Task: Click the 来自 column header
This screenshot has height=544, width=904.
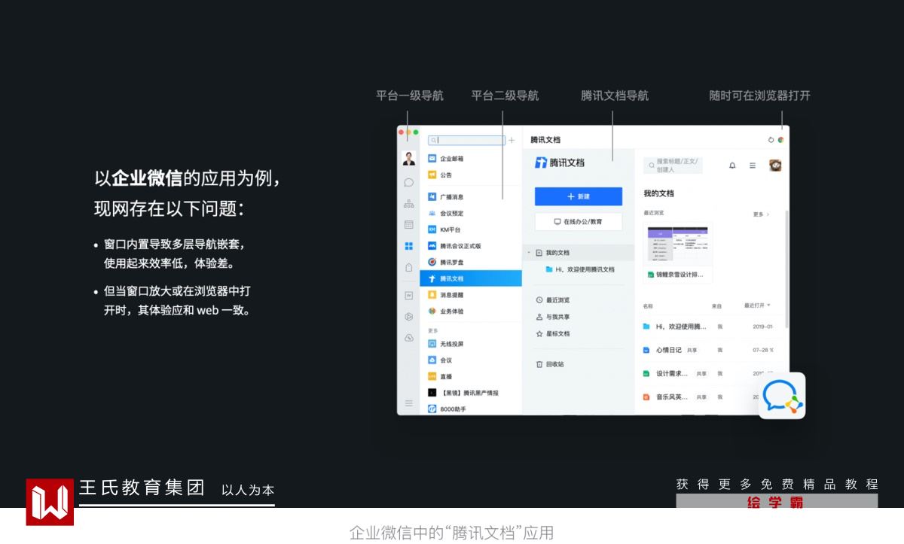Action: coord(716,306)
